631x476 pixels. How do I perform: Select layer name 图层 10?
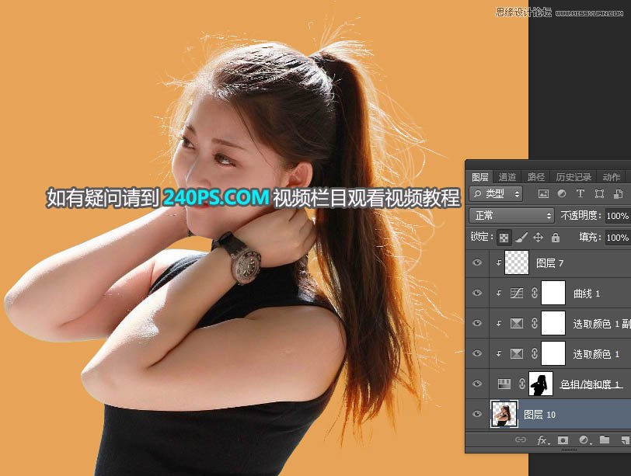point(539,415)
